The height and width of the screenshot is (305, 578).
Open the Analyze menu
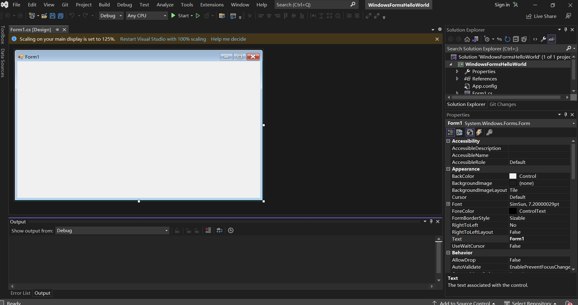(165, 5)
